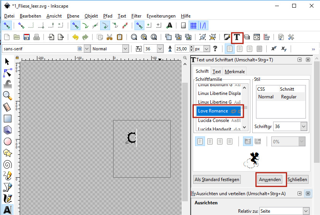Image resolution: width=320 pixels, height=215 pixels.
Task: Open Text and Font dialog T icon
Action: [237, 37]
